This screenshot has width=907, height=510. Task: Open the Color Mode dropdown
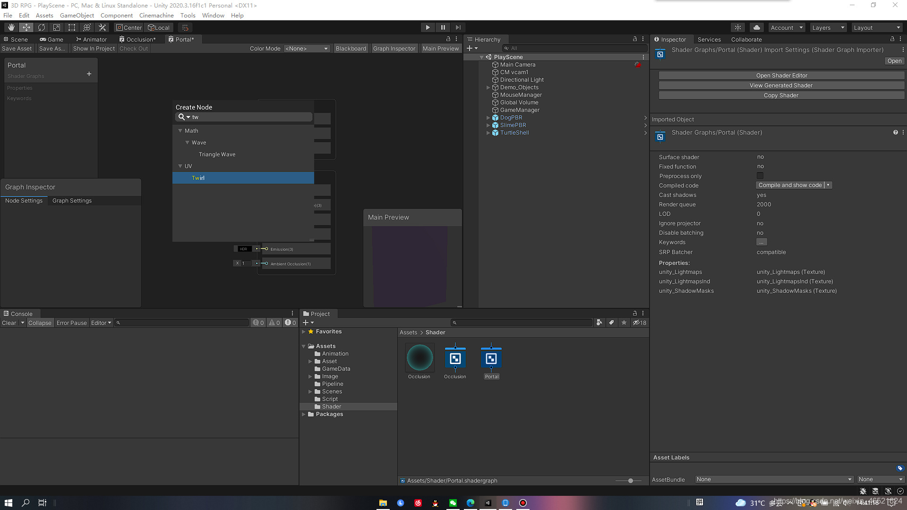click(306, 49)
